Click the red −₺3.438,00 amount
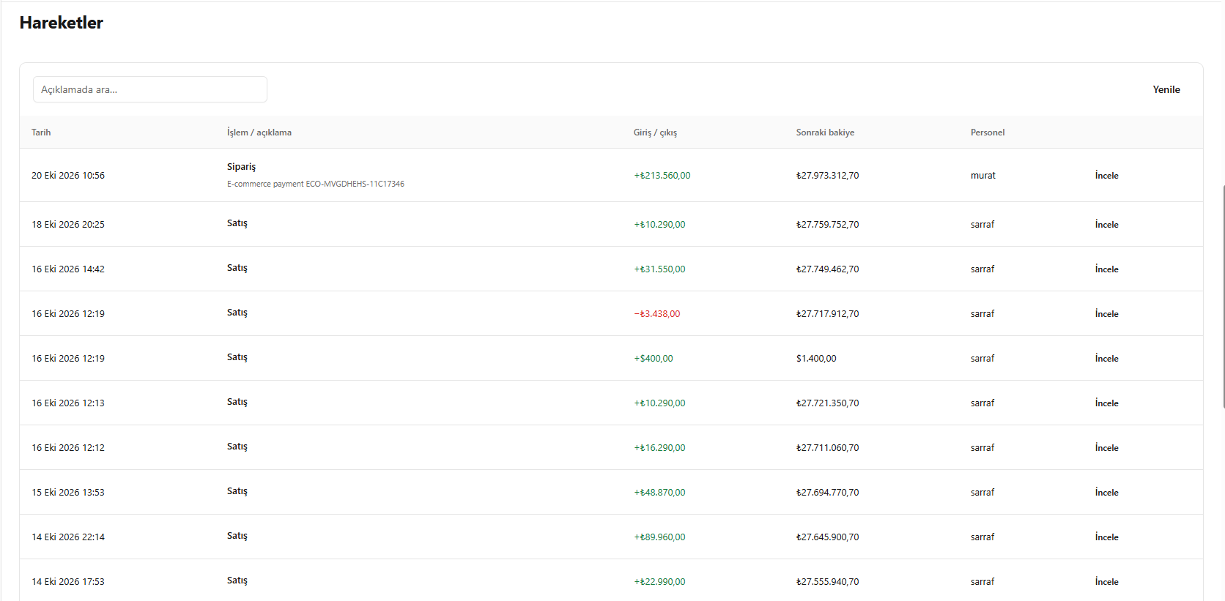This screenshot has height=601, width=1225. (x=657, y=314)
